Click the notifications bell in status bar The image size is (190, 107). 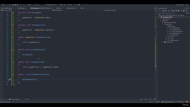[187, 102]
